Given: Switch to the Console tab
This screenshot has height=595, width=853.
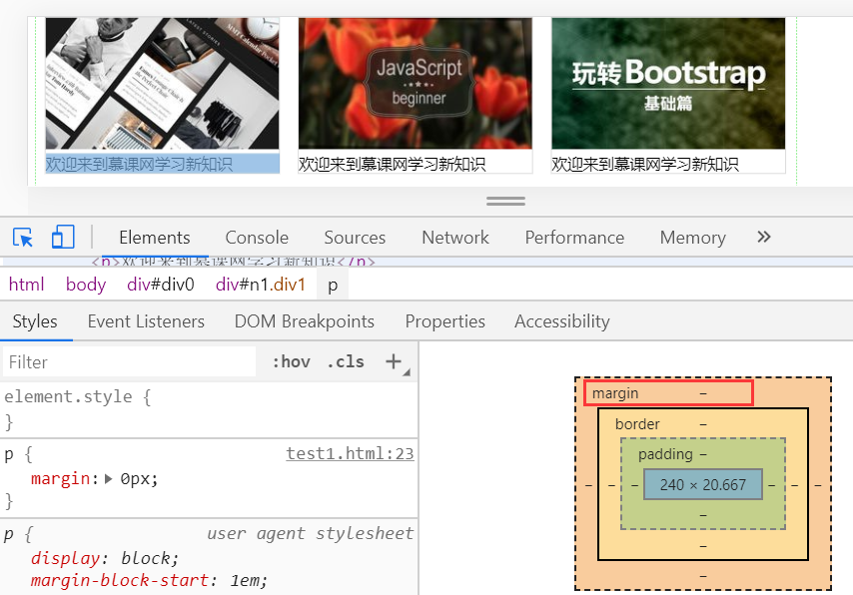Looking at the screenshot, I should tap(257, 238).
